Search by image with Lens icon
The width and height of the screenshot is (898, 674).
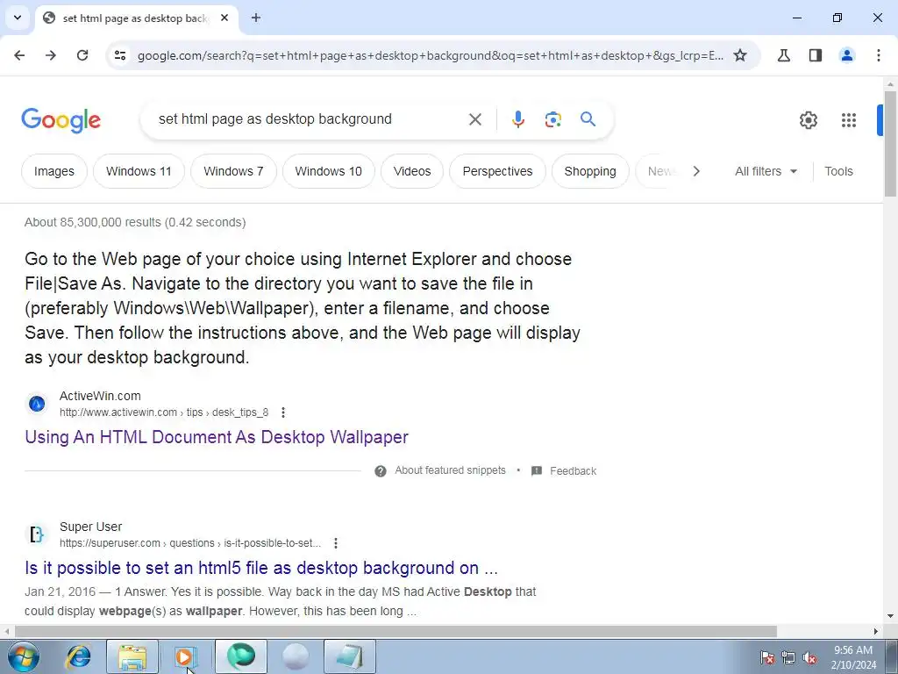point(552,119)
